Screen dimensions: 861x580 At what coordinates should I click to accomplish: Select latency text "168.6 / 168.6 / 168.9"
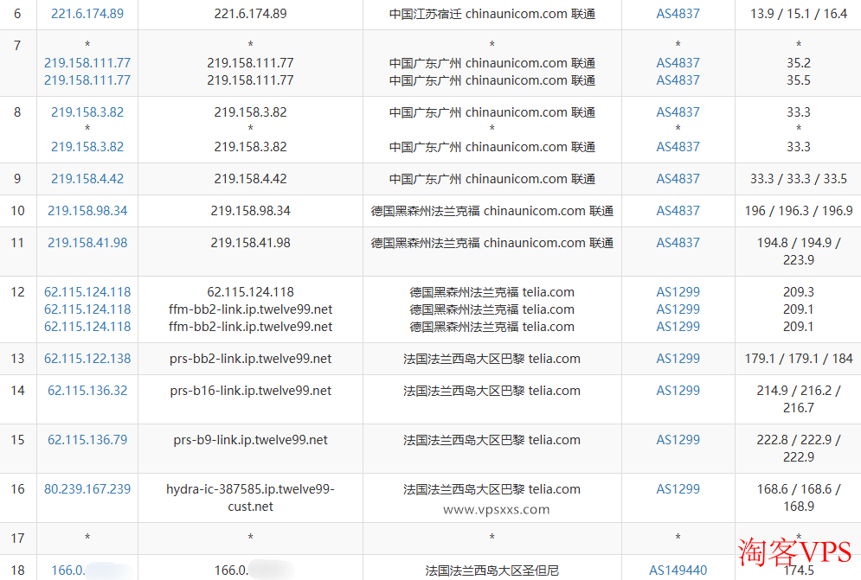[799, 498]
